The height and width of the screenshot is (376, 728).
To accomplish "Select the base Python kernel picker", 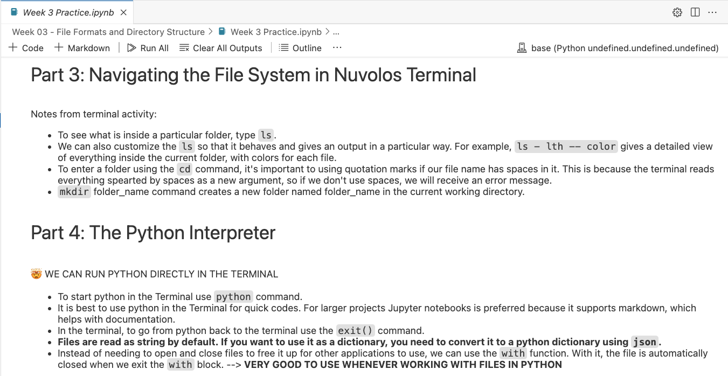I will coord(624,48).
